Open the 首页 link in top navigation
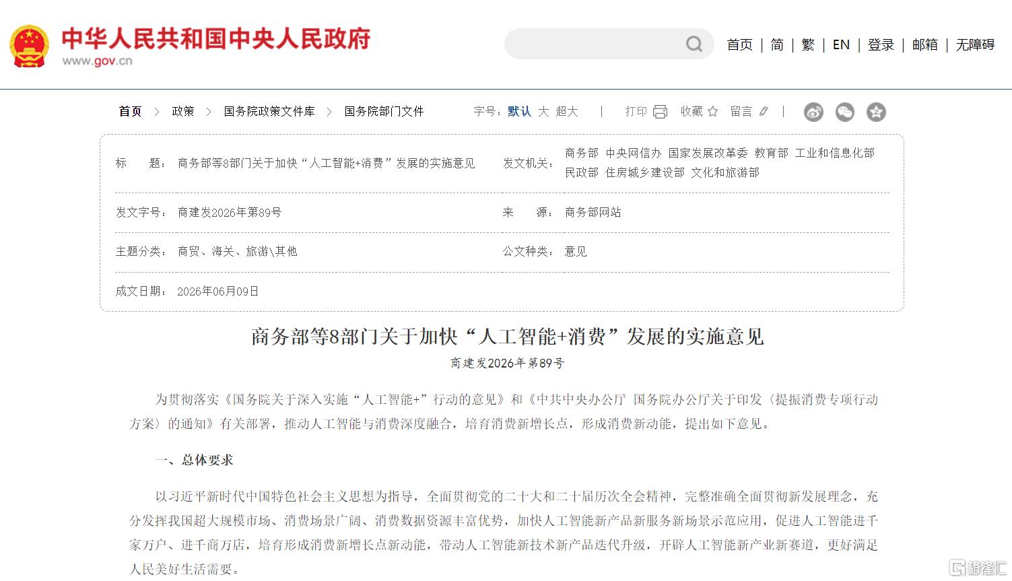The height and width of the screenshot is (581, 1012). tap(739, 44)
